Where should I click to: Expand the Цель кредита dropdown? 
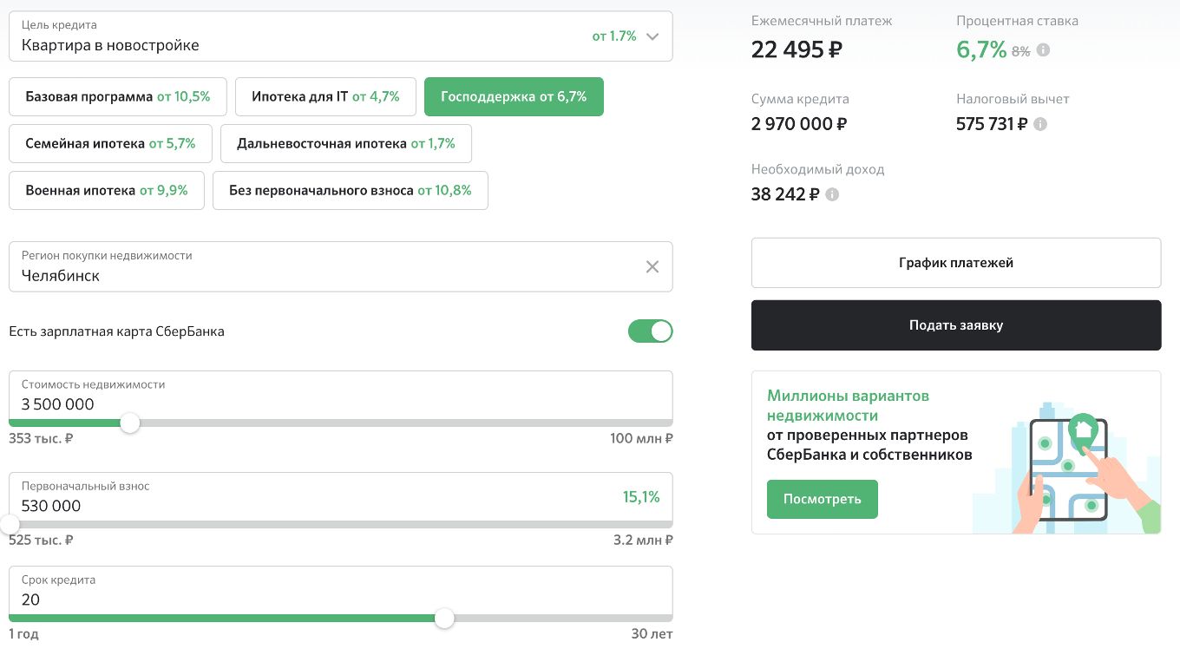(x=652, y=36)
